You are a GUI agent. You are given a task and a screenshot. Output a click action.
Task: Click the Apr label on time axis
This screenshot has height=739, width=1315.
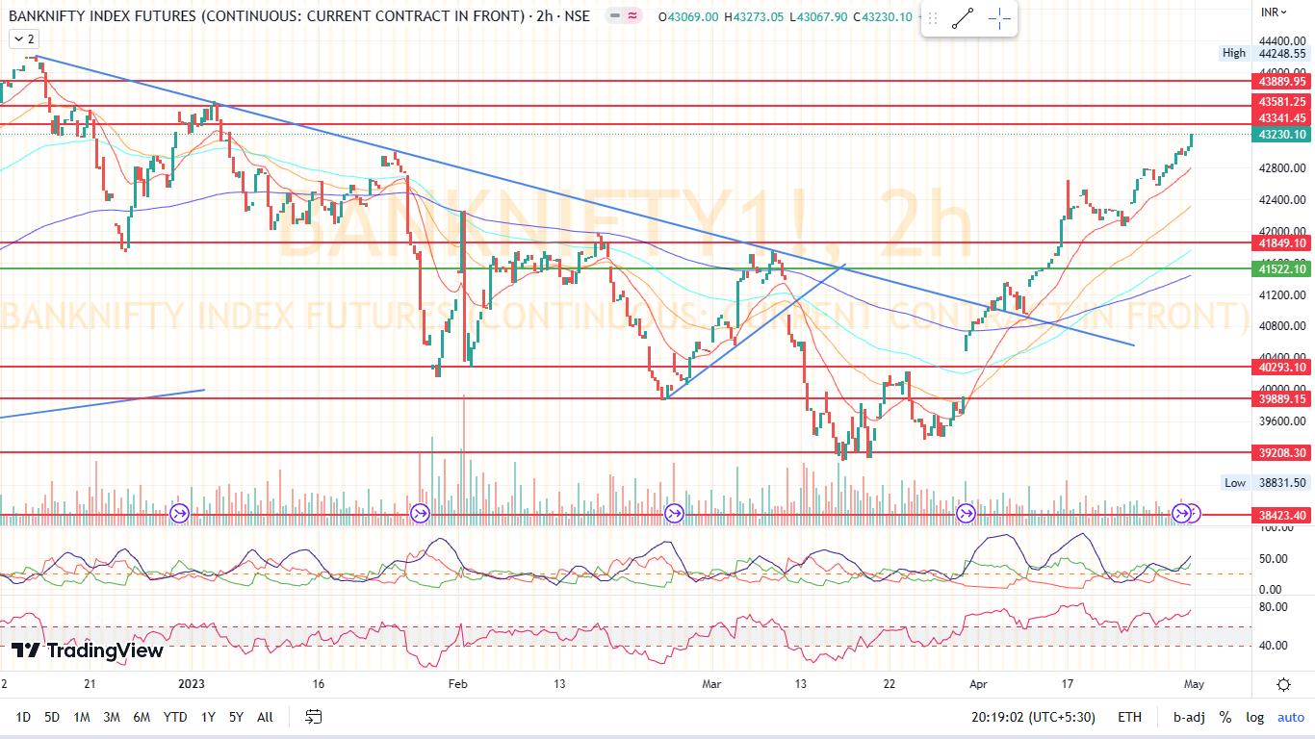tap(978, 684)
